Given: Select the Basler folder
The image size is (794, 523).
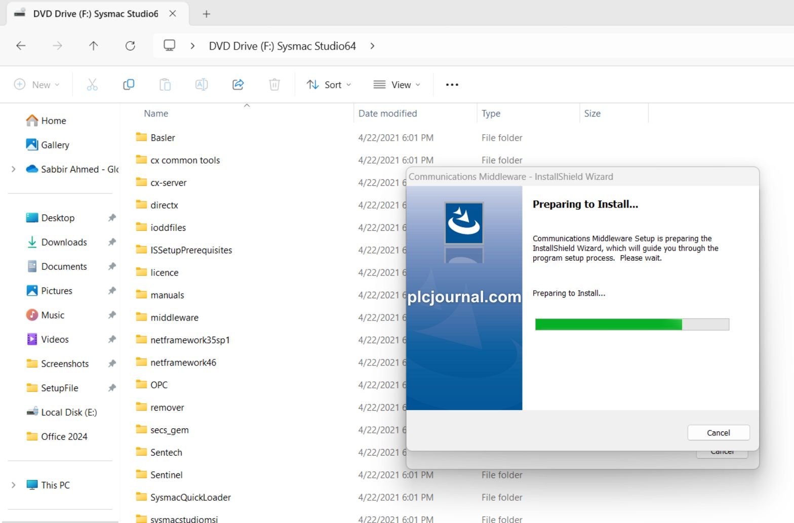Looking at the screenshot, I should point(155,138).
